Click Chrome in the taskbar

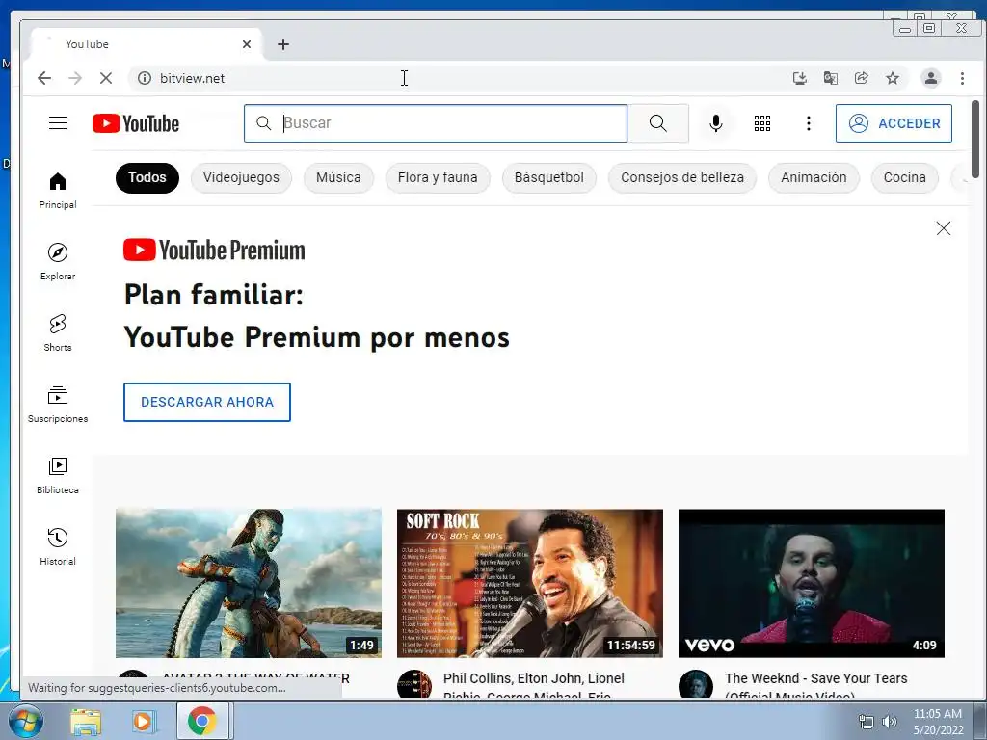[201, 721]
